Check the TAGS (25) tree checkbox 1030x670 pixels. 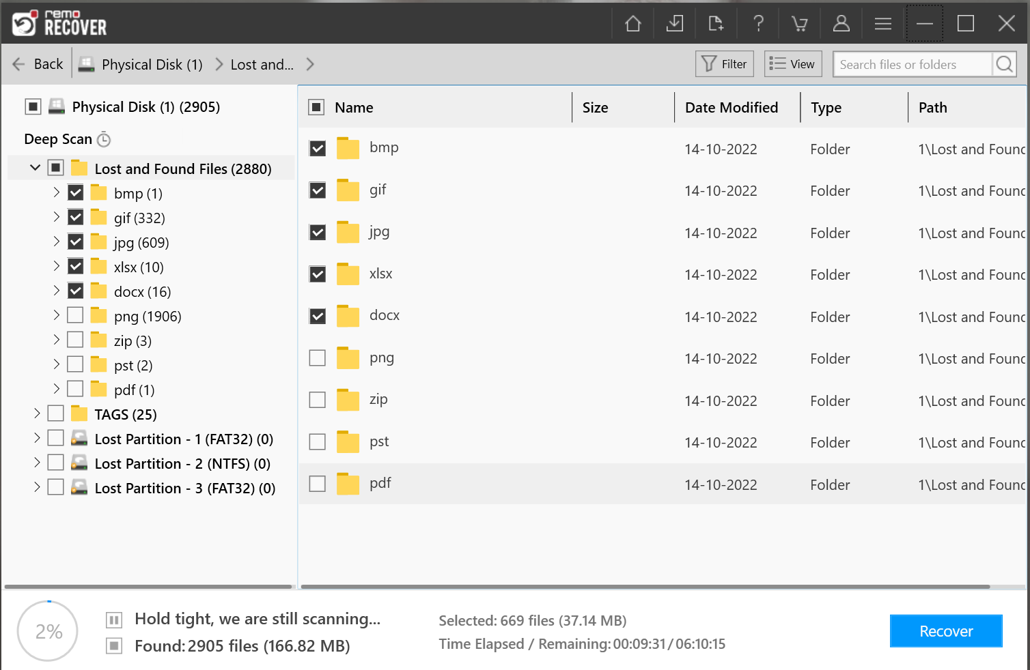[56, 413]
